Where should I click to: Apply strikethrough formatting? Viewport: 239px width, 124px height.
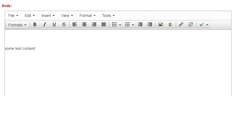pos(64,24)
